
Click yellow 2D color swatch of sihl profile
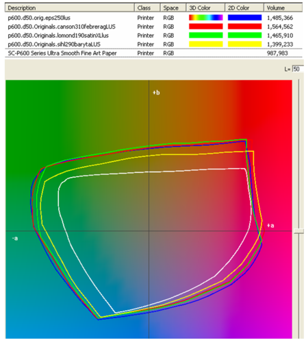244,44
